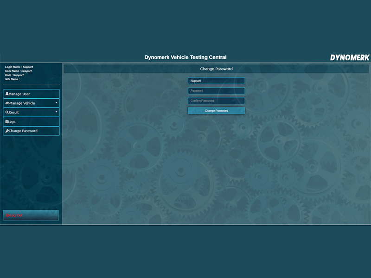Click the clipboard icon beside Logs
The width and height of the screenshot is (371, 278).
point(7,122)
